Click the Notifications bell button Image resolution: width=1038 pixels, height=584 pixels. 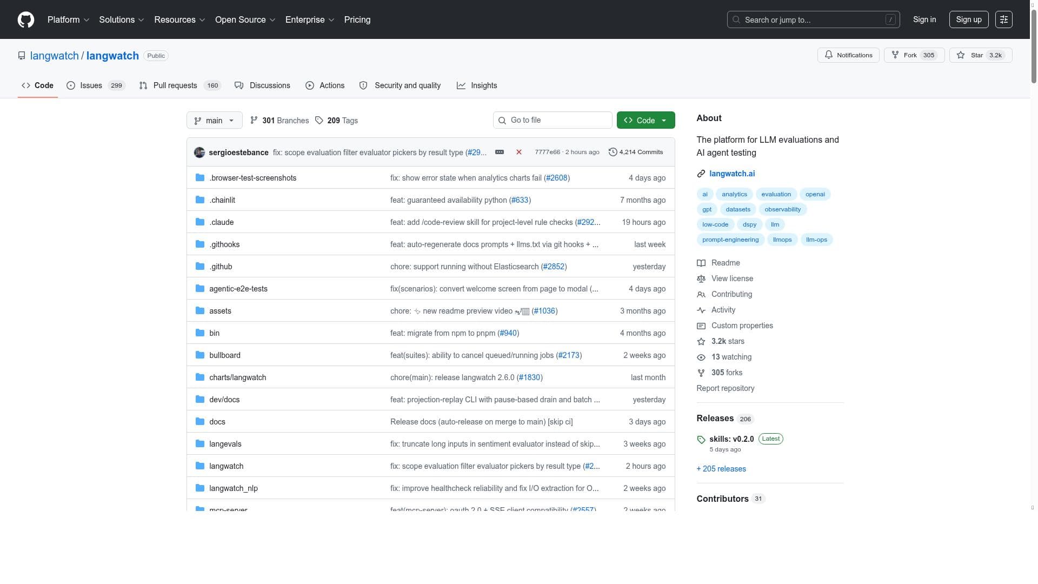848,55
